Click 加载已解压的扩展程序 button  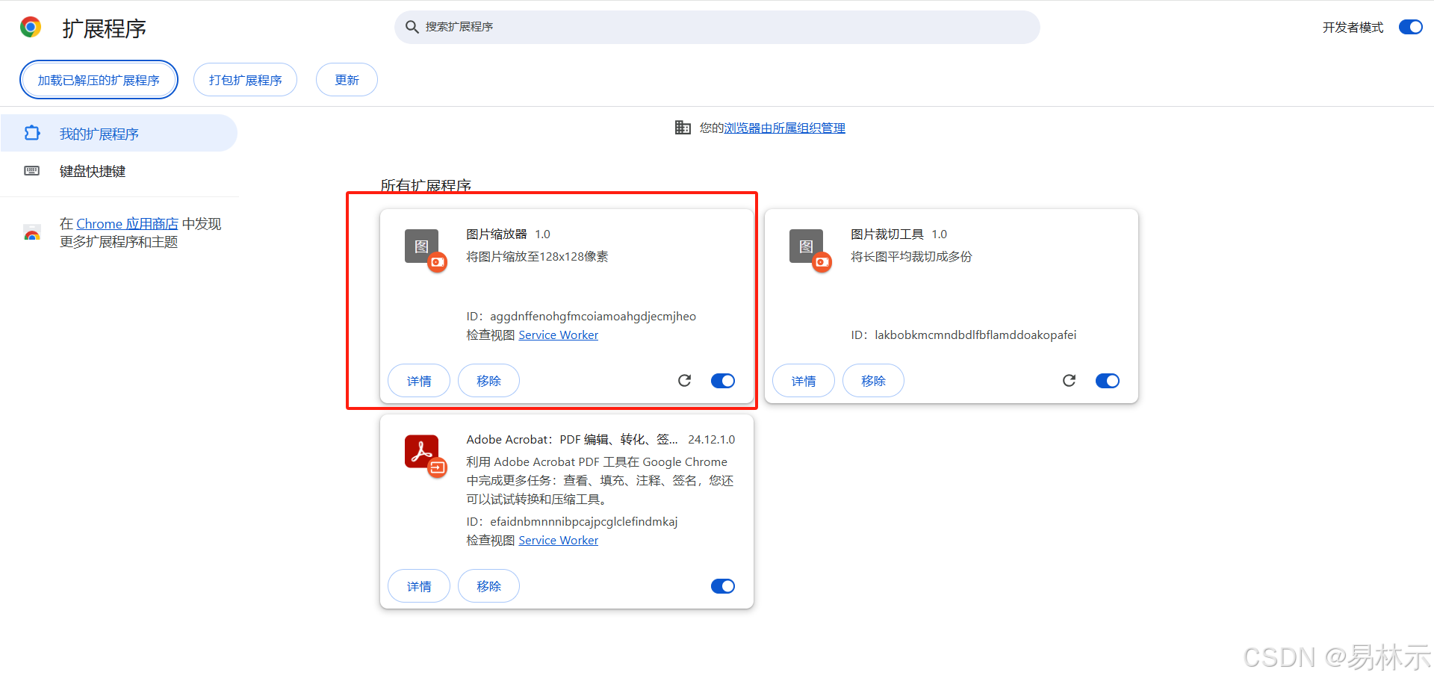[x=99, y=80]
